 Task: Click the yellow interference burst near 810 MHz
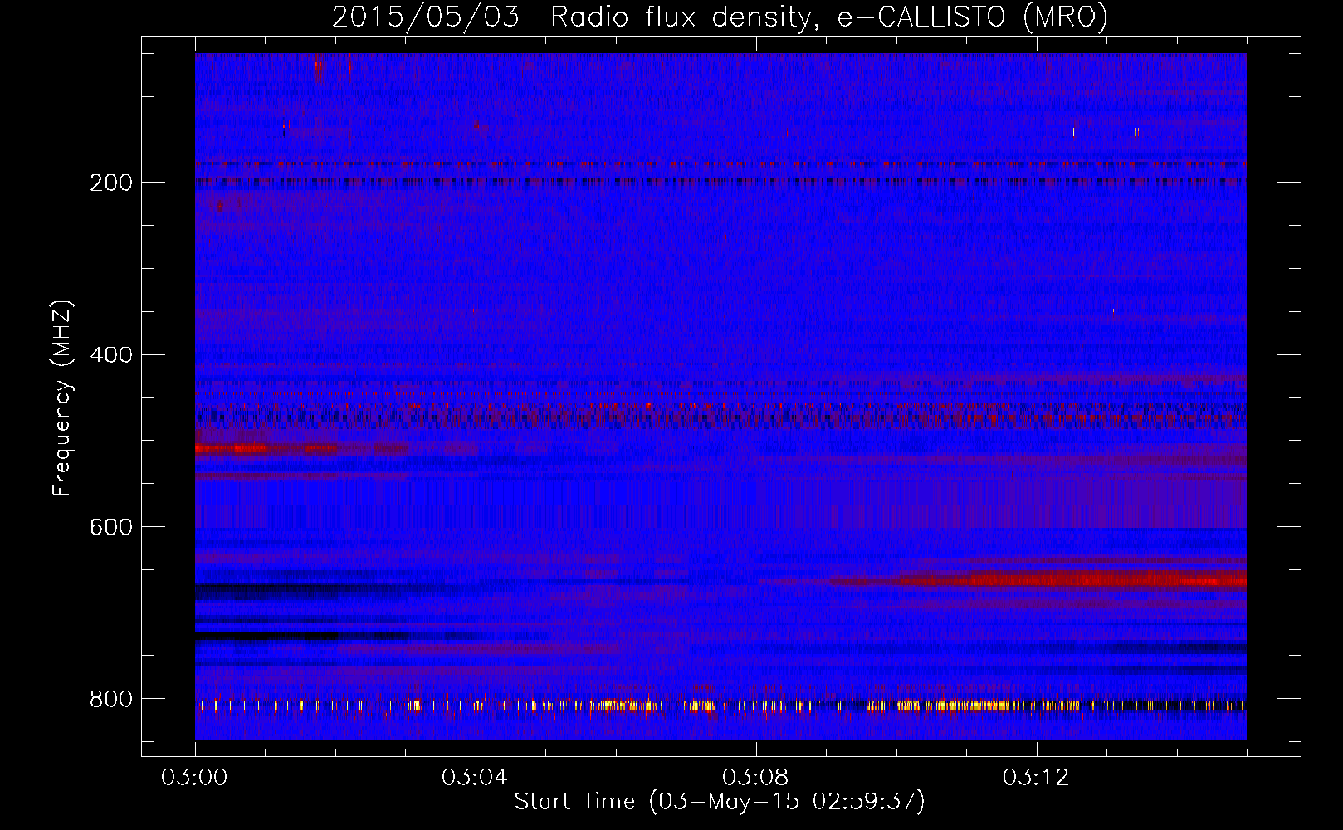coord(955,705)
